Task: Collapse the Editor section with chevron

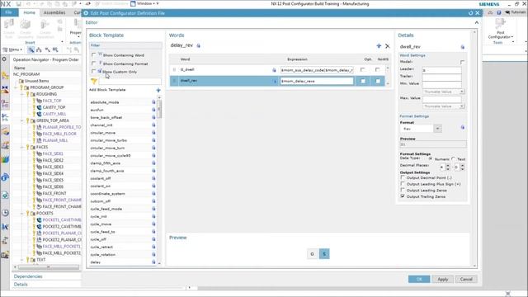Action: 477,22
